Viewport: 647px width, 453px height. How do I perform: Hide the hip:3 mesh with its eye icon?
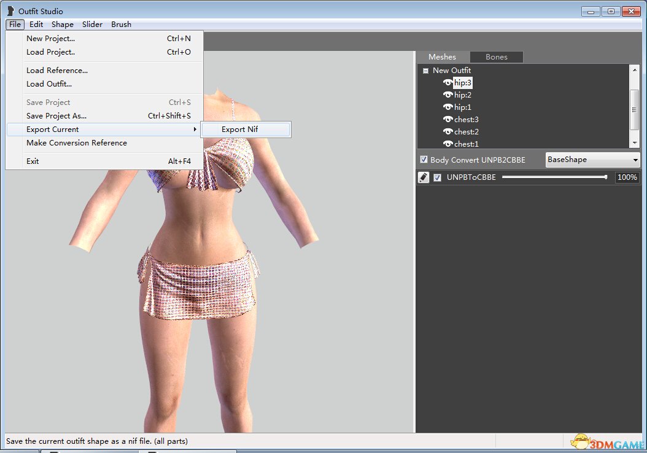tap(447, 83)
